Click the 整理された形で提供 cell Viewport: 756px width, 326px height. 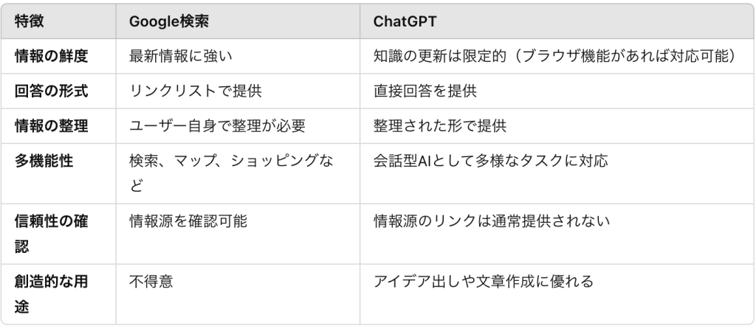click(x=440, y=125)
